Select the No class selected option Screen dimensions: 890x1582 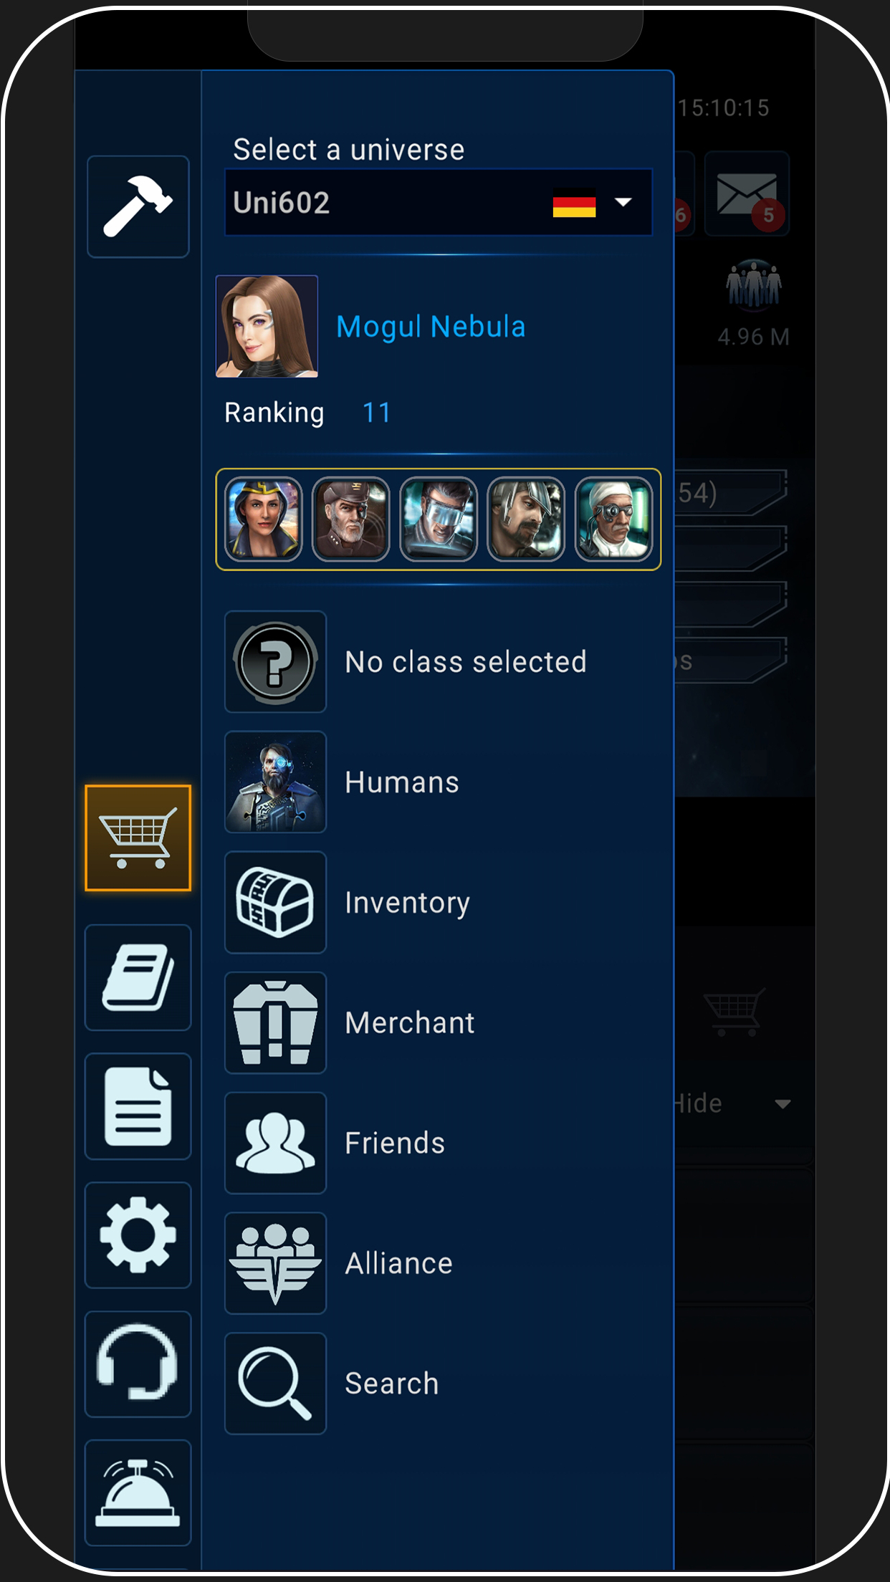439,662
